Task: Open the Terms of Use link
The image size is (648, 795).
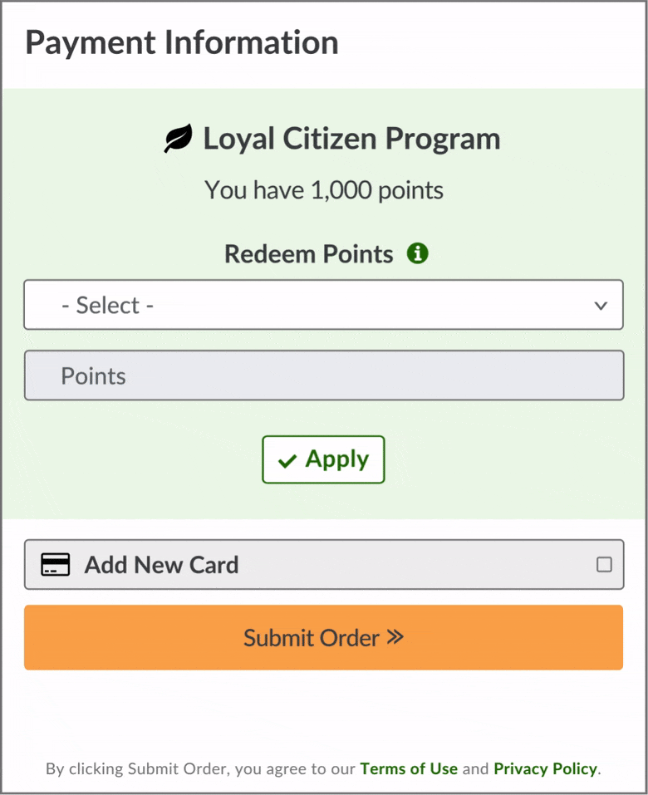Action: (x=409, y=768)
